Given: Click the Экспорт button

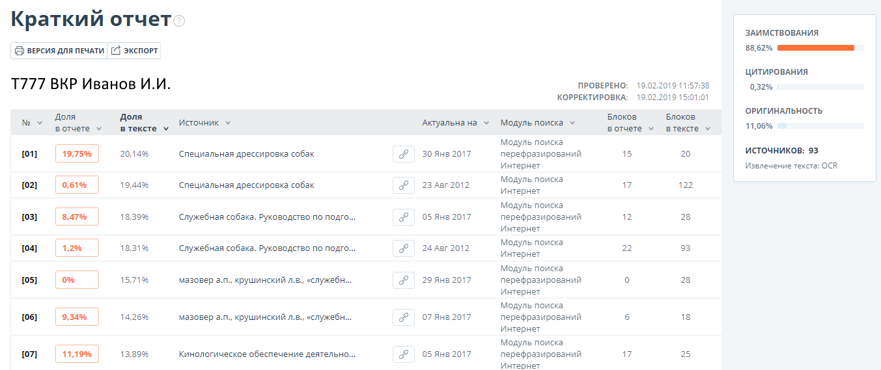Looking at the screenshot, I should pyautogui.click(x=134, y=51).
